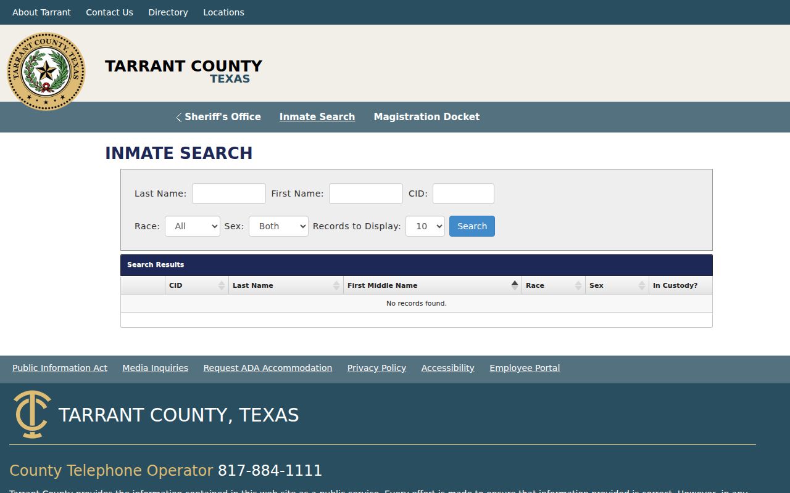Focus the First Name input field

pos(366,194)
